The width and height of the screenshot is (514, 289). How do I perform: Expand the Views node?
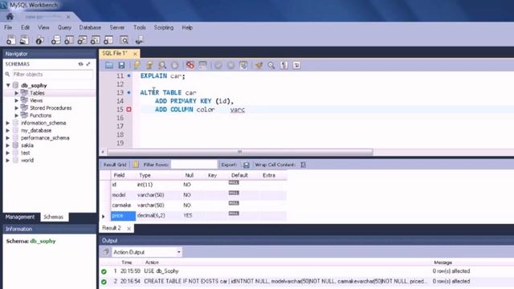[16, 100]
